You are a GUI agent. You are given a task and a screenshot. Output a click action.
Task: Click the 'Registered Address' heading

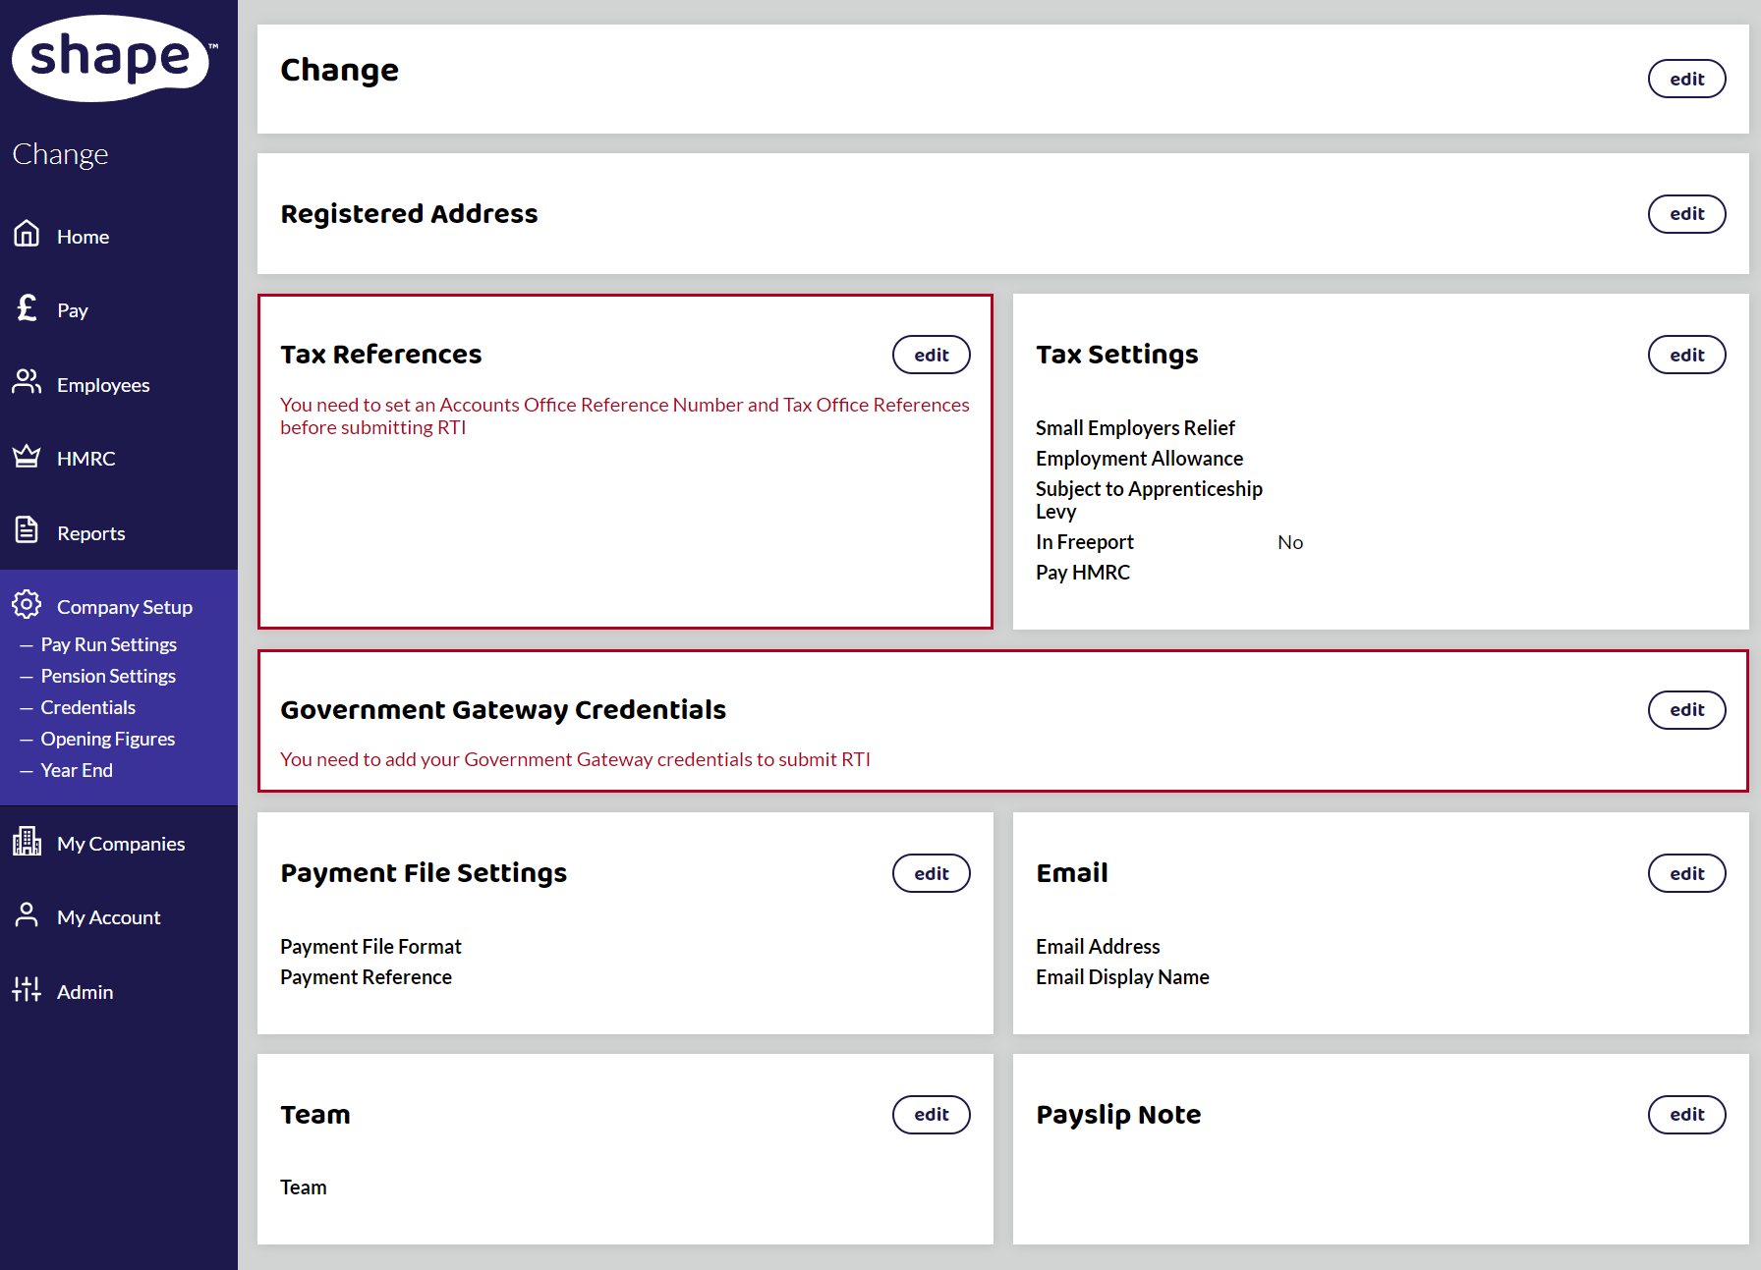[409, 214]
